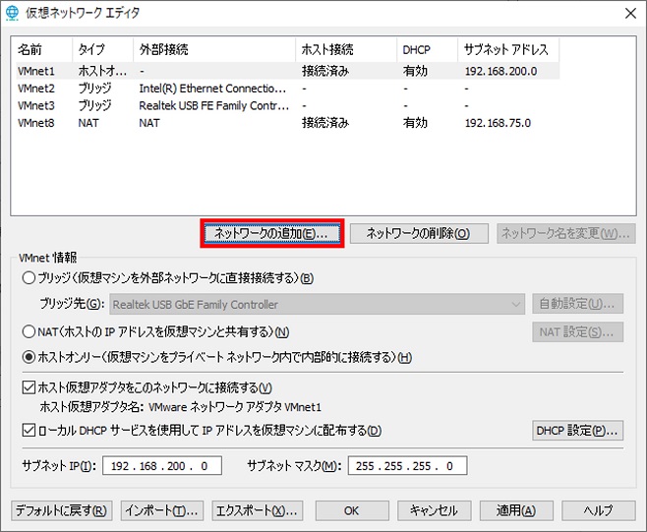This screenshot has height=532, width=647.
Task: Close the Virtual Network Editor dialog
Action: [626, 13]
